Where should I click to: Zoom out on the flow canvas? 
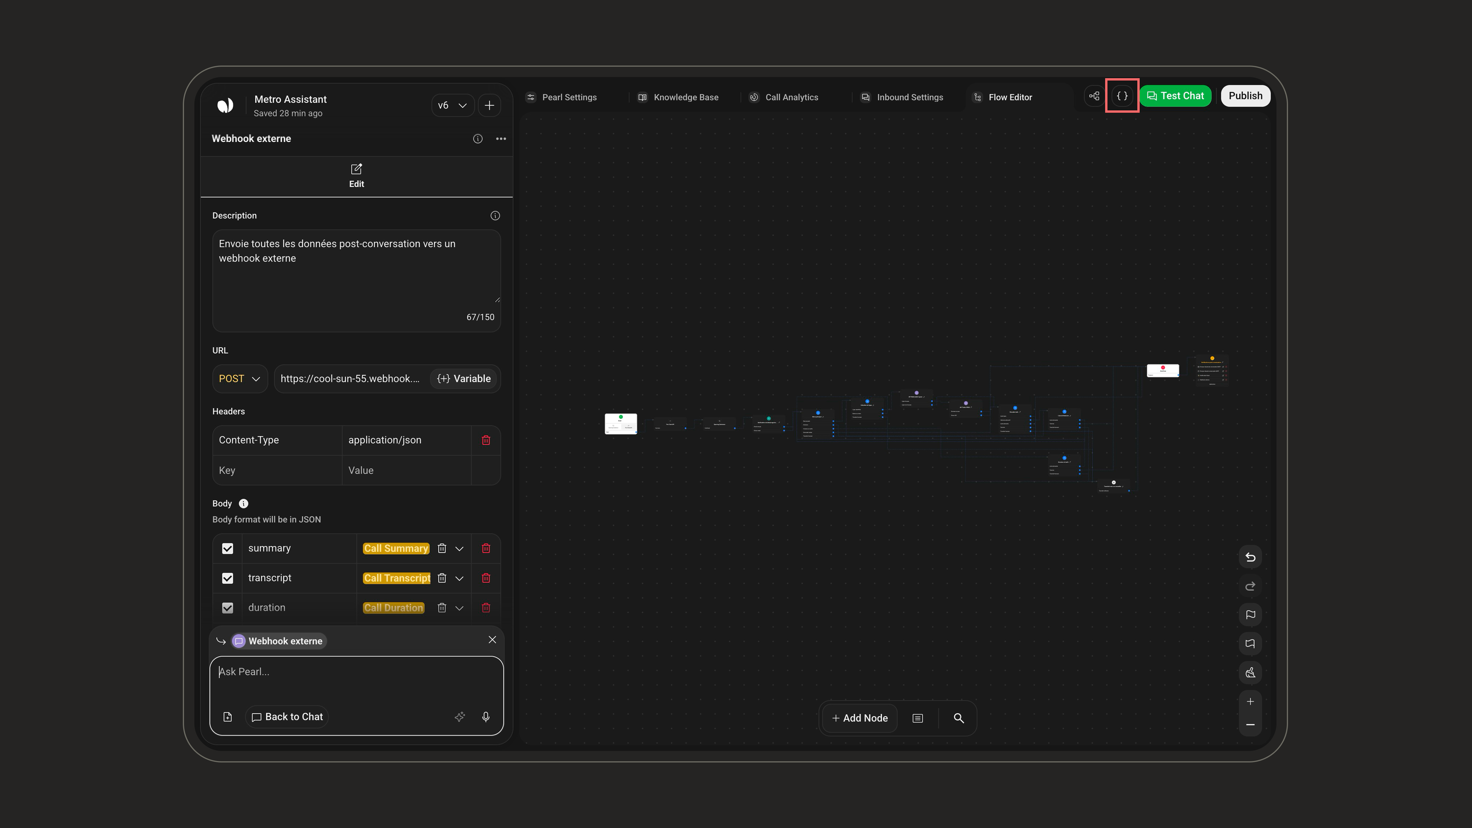click(1250, 724)
